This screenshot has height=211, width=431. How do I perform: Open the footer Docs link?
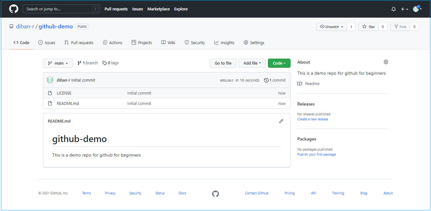click(x=182, y=193)
